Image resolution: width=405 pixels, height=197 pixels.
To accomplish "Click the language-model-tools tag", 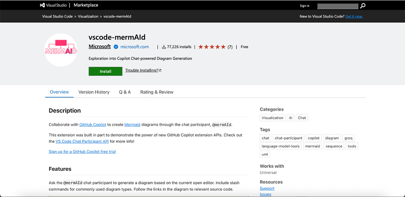I will coord(280,146).
